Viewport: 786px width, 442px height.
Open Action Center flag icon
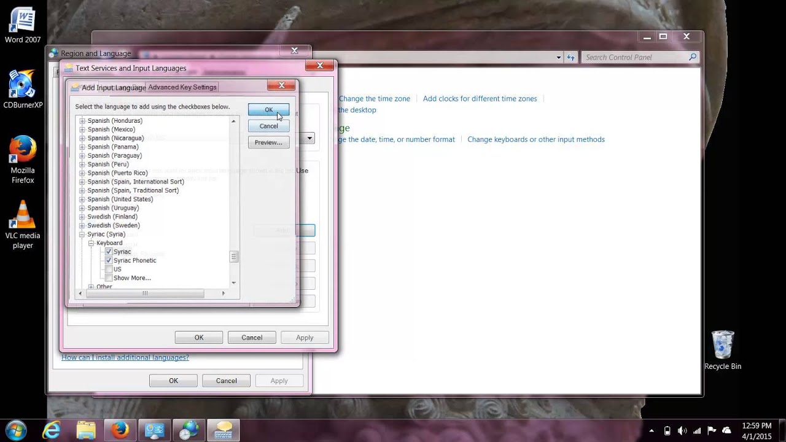[x=712, y=430]
